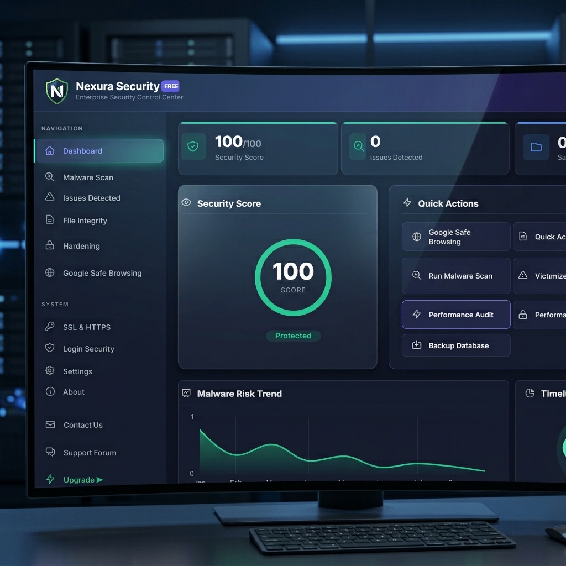The width and height of the screenshot is (566, 566).
Task: Click the NAVIGATION section label
Action: pos(62,128)
